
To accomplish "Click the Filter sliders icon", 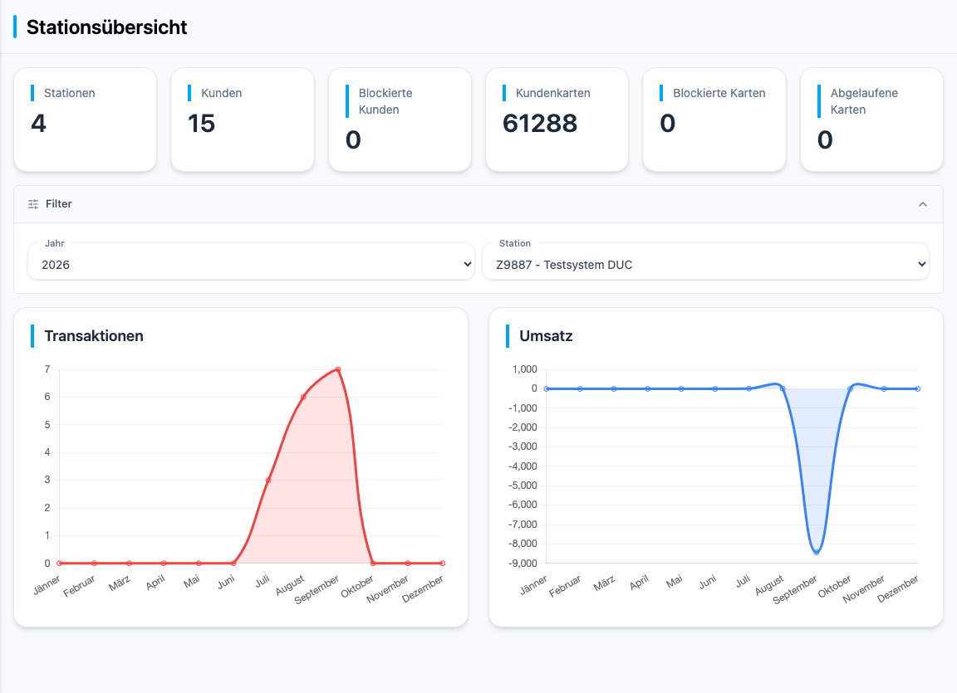I will 33,204.
